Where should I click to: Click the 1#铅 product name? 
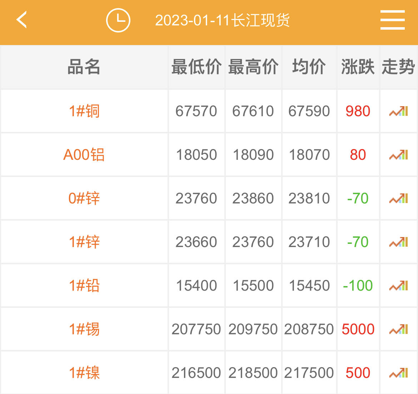[x=84, y=286]
